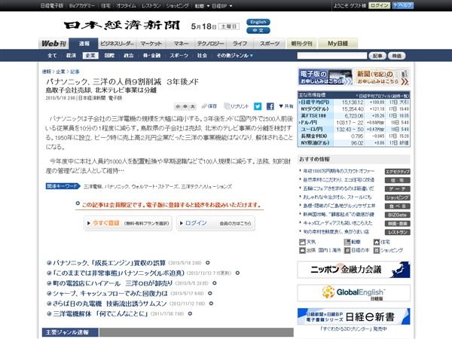The width and height of the screenshot is (452, 339).
Task: Focus the search input field
Action: pos(331,56)
